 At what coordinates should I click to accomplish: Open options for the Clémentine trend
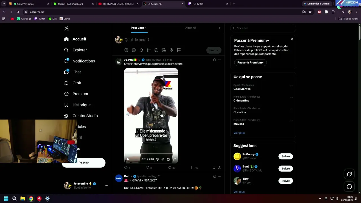[x=291, y=98]
